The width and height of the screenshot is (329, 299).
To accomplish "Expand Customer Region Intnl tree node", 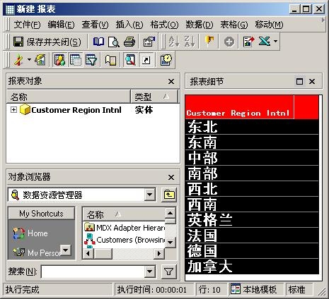I will coord(13,110).
